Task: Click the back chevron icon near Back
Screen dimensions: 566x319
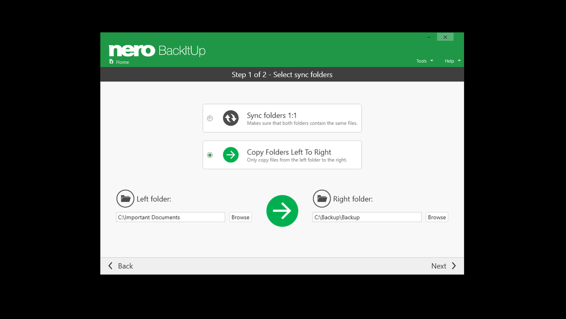Action: click(110, 265)
